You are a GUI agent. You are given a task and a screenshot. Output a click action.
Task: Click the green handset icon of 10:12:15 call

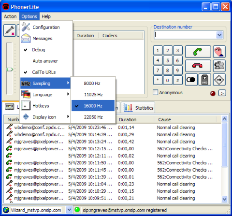tap(9, 148)
